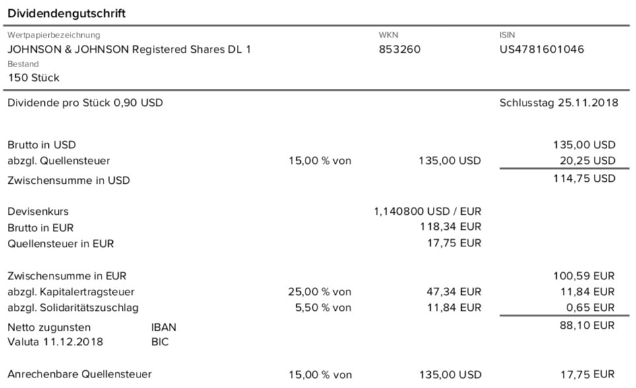
Task: Select the Zwischensumme in EUR amount 100,59 EUR
Action: pos(584,276)
